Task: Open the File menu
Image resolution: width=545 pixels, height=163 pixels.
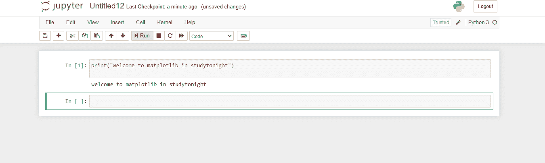Action: click(x=50, y=23)
